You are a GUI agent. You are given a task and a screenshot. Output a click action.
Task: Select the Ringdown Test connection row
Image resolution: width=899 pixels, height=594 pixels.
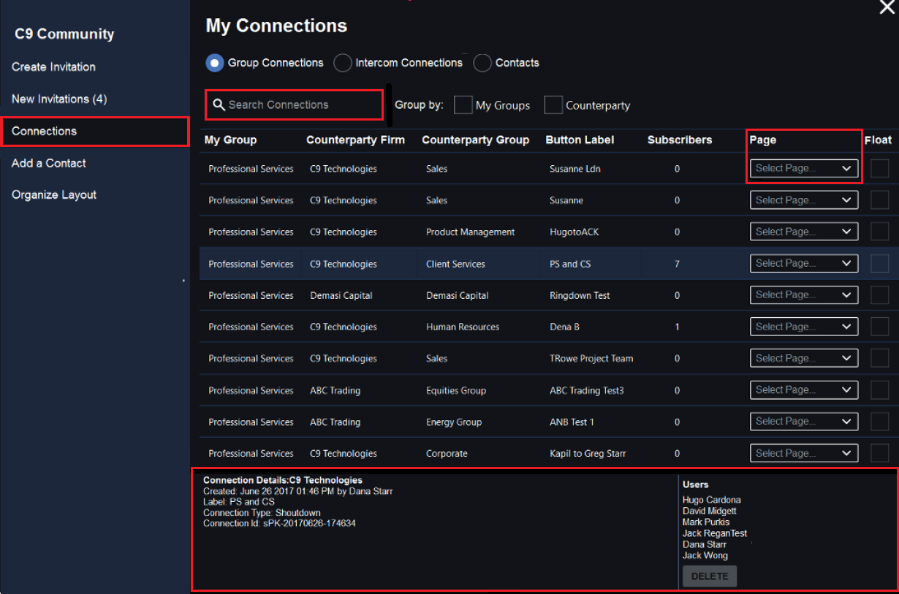pos(549,295)
